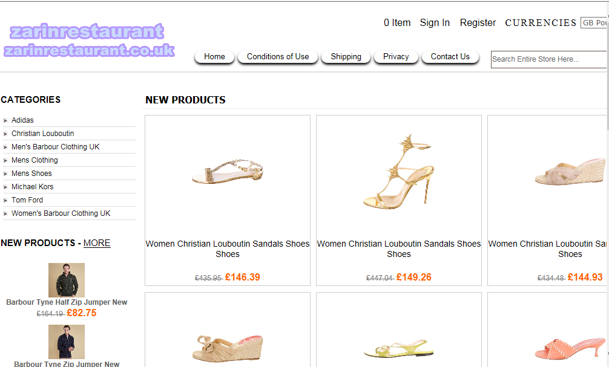Open the Home navigation item

214,57
